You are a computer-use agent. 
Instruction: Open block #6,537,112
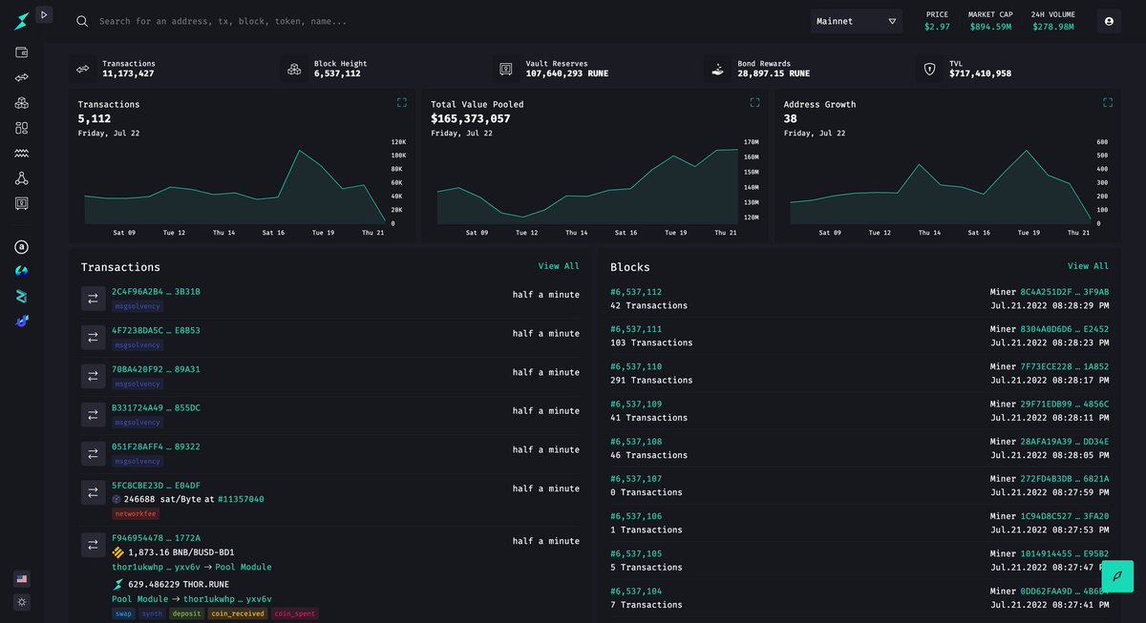pyautogui.click(x=636, y=292)
